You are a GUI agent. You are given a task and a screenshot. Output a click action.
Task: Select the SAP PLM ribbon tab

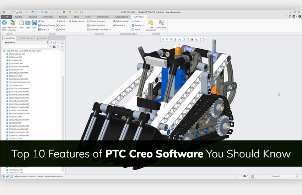click(x=139, y=17)
